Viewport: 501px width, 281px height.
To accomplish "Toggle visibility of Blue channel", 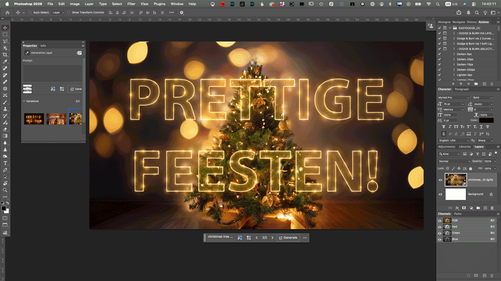I will pos(440,239).
